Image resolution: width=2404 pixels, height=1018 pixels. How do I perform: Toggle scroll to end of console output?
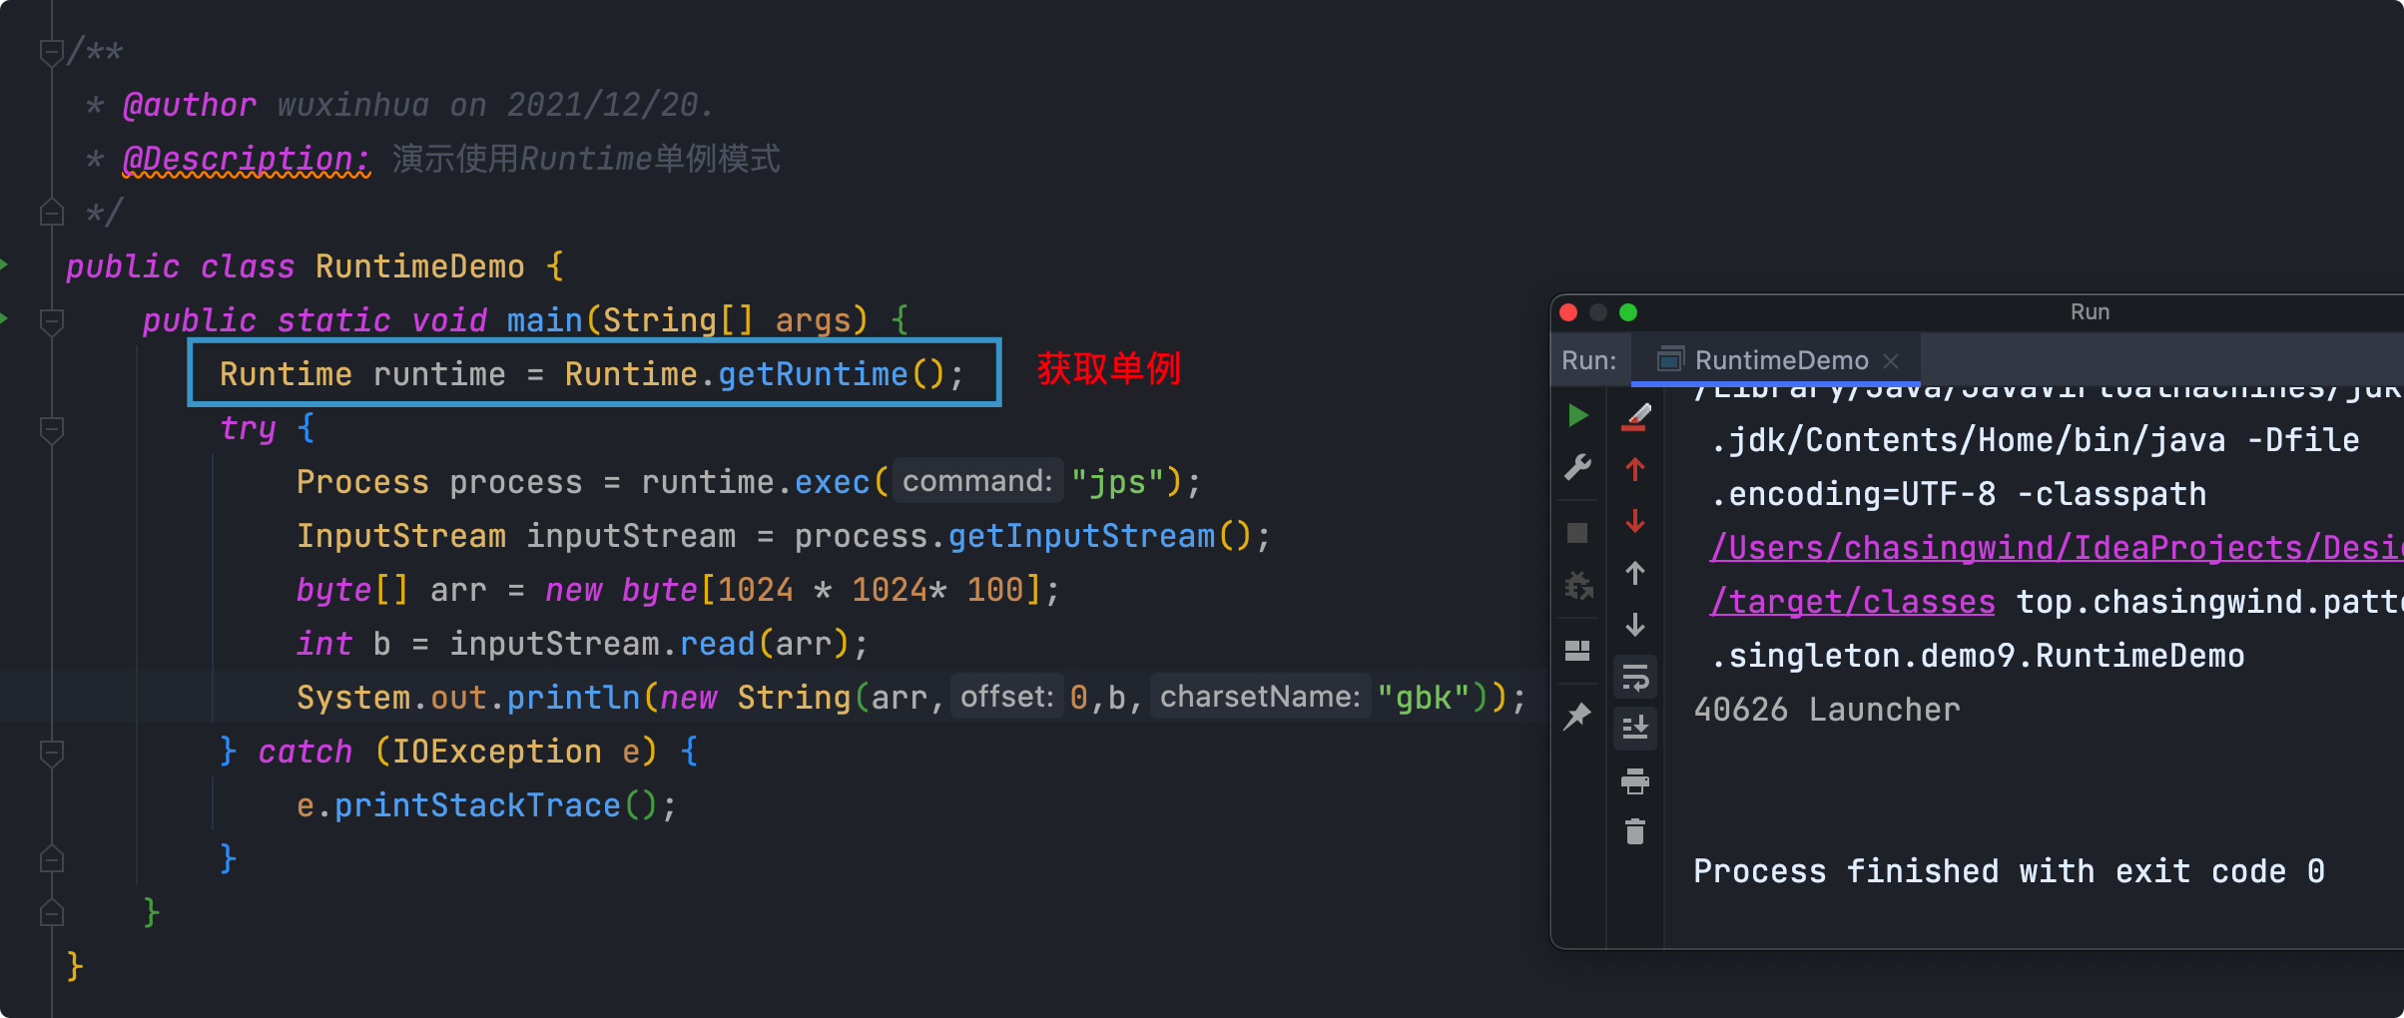pyautogui.click(x=1635, y=728)
